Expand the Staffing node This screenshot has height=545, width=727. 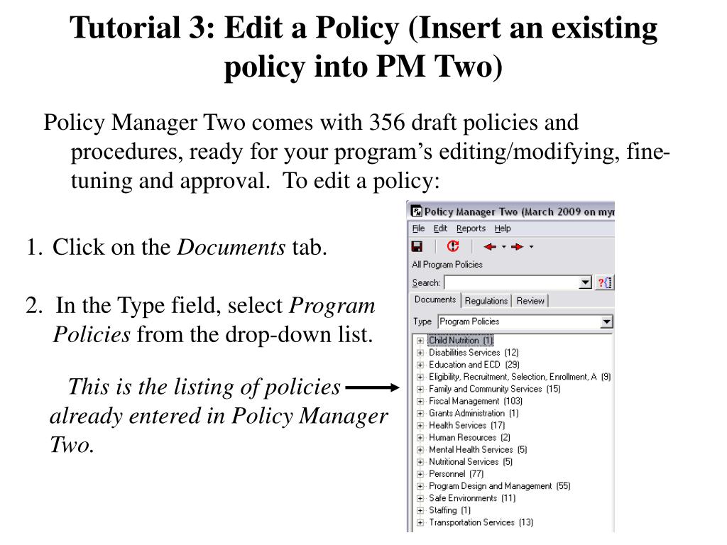click(x=420, y=510)
